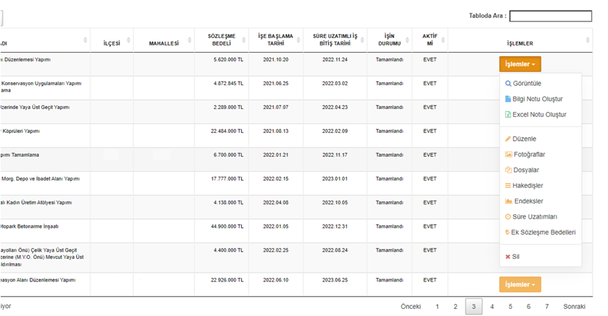Click the picture icon beside Fotoğraflar
This screenshot has height=316, width=608.
click(x=509, y=154)
